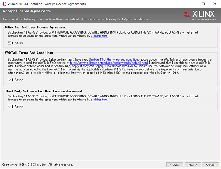The height and width of the screenshot is (169, 221).
Task: Minimize the Vivado installer window
Action: tap(192, 4)
